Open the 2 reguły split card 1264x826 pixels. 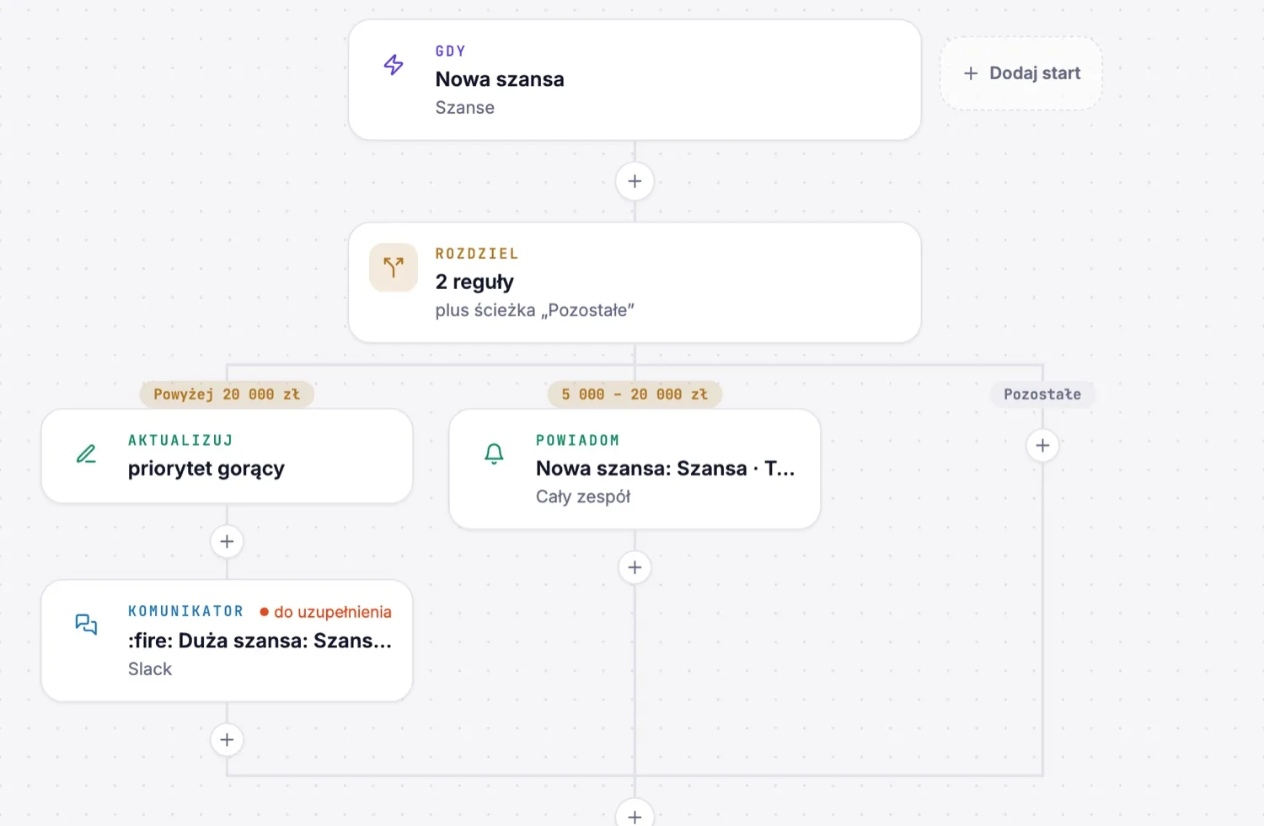click(635, 282)
